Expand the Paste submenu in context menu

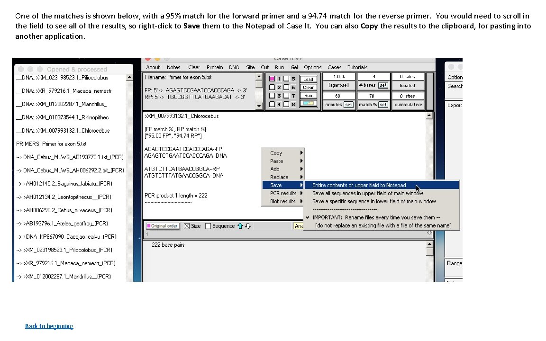[283, 161]
